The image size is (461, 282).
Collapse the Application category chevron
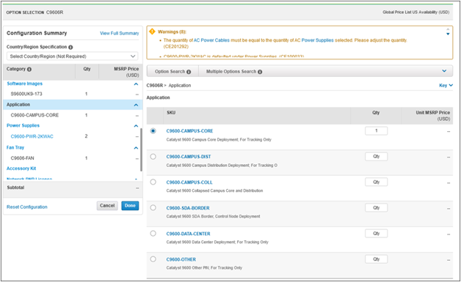pos(136,105)
